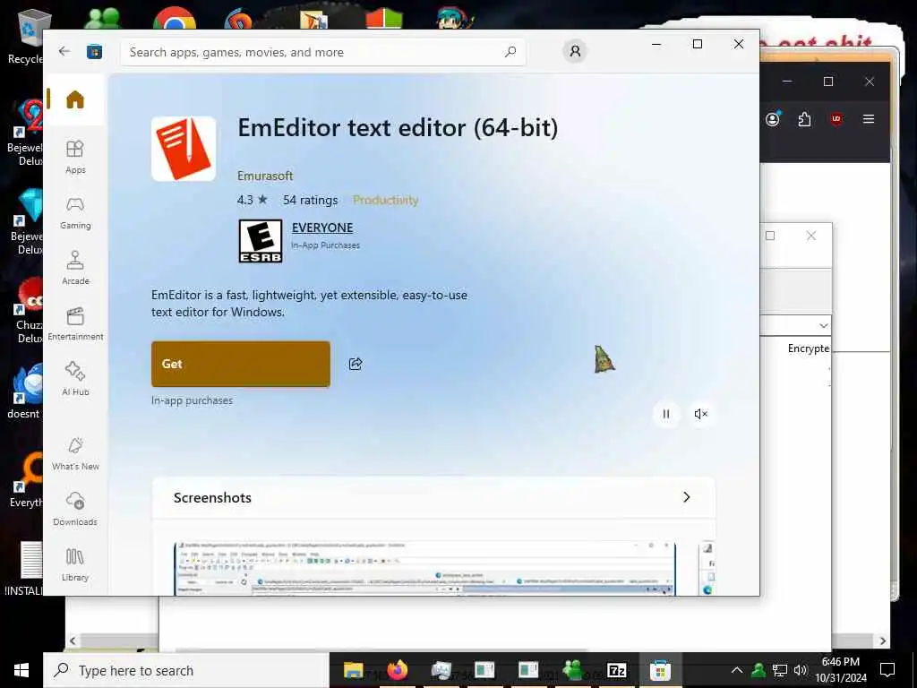Click the Microsoft Store logo icon

[94, 52]
